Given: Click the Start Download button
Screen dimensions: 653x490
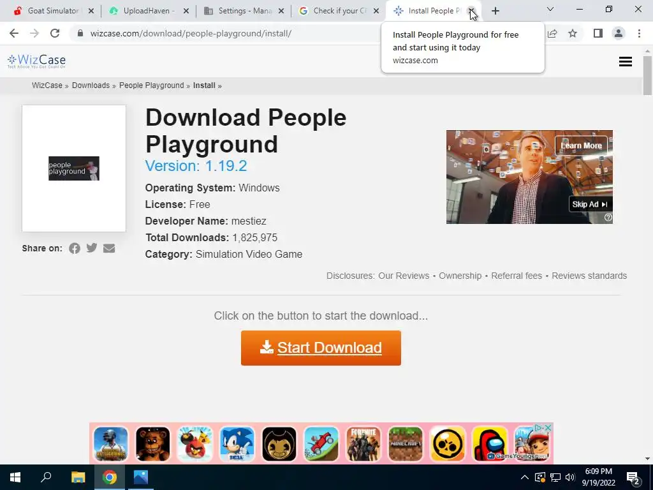Looking at the screenshot, I should tap(321, 348).
